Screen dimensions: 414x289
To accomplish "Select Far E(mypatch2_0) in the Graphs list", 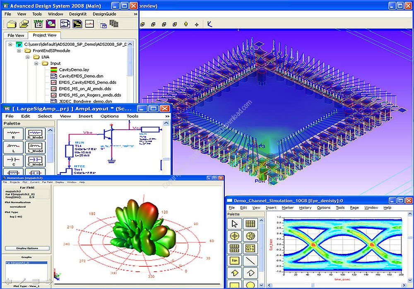I will click(x=26, y=263).
